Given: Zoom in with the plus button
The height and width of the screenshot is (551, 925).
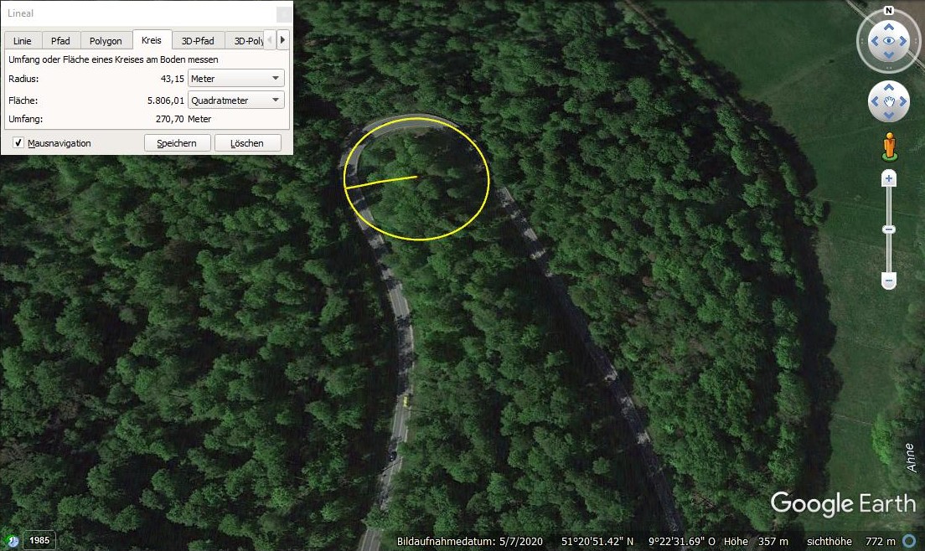Looking at the screenshot, I should 889,178.
